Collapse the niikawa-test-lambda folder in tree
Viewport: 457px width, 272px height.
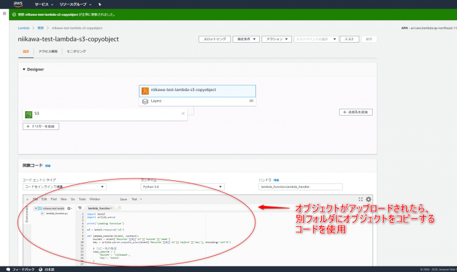36,209
